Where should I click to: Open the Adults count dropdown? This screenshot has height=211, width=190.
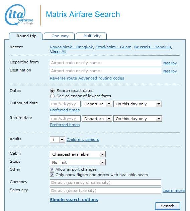coord(58,140)
